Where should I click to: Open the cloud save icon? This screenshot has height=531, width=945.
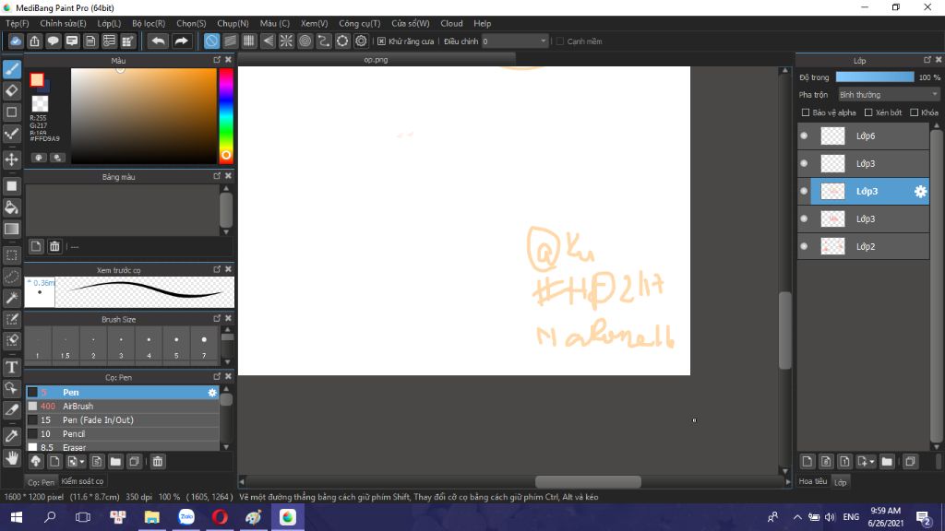tap(16, 41)
